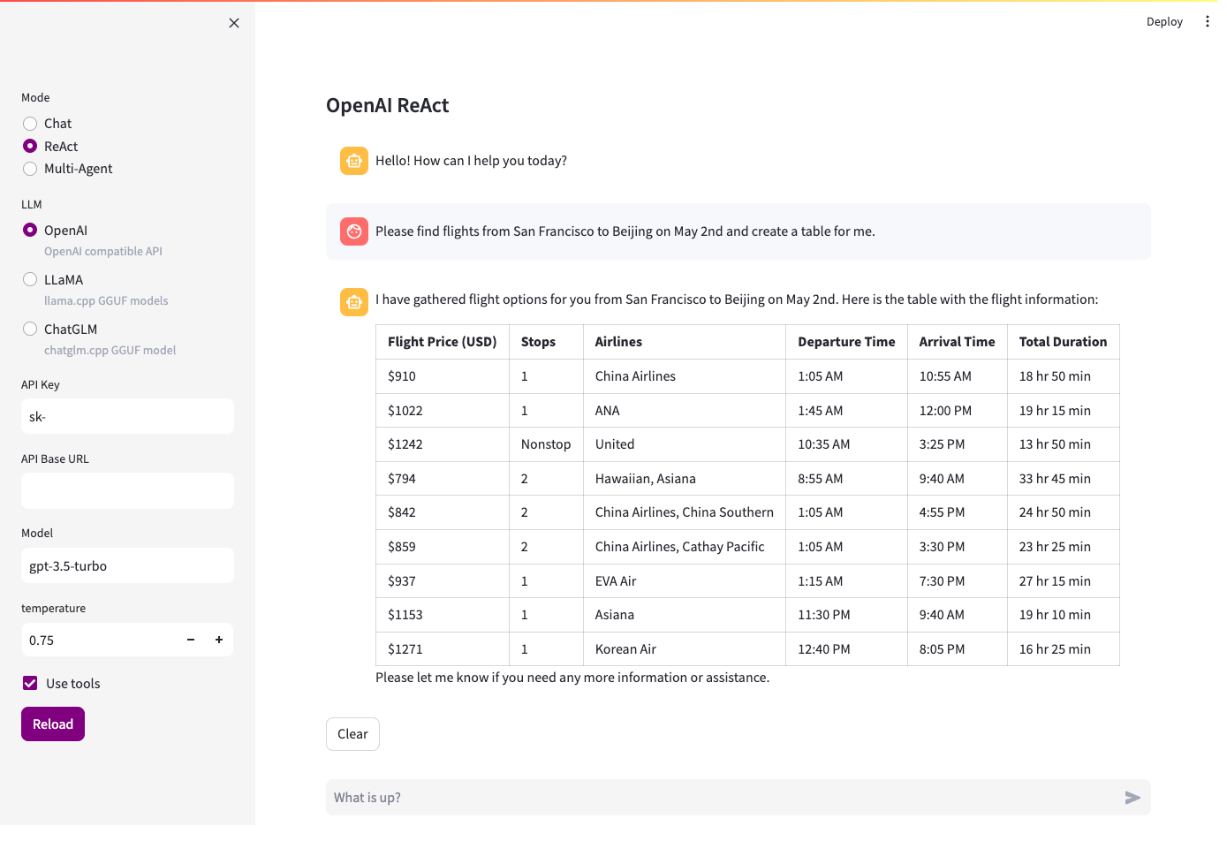Click the Departure Time column header
Viewport: 1227px width, 864px height.
(846, 342)
